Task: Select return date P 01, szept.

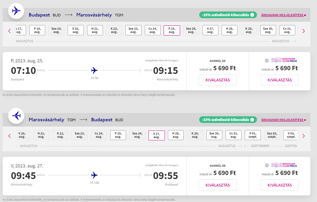Action: pyautogui.click(x=253, y=135)
